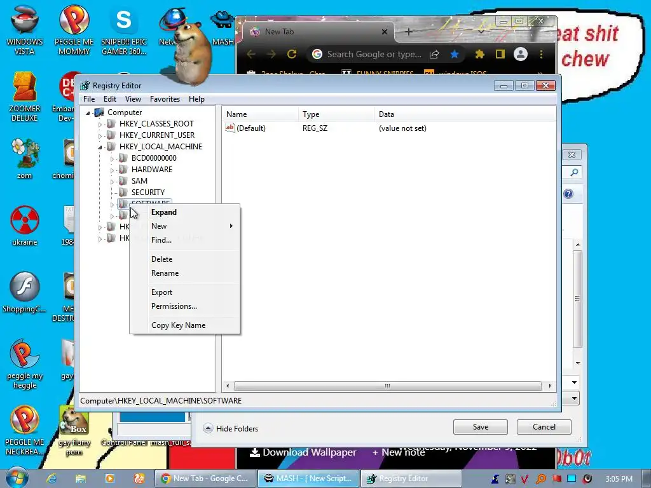Select the HKEY_LOCAL_MACHINE tree item

pyautogui.click(x=161, y=147)
